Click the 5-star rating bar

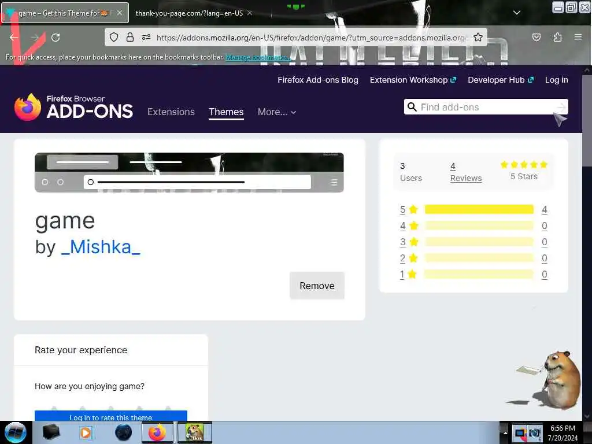coord(479,209)
